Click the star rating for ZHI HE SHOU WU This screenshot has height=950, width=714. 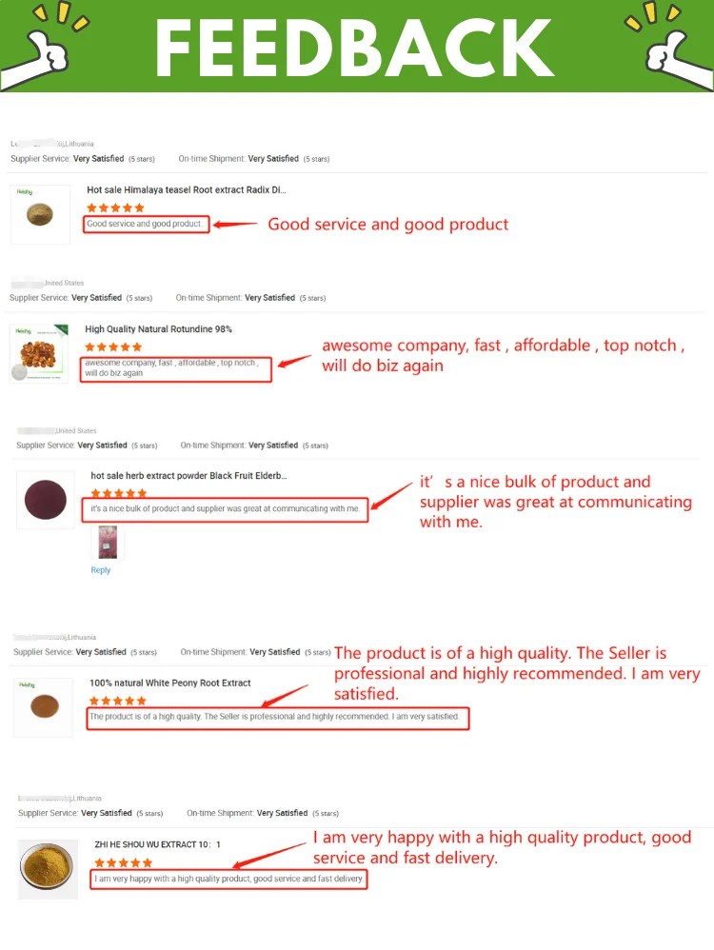123,862
